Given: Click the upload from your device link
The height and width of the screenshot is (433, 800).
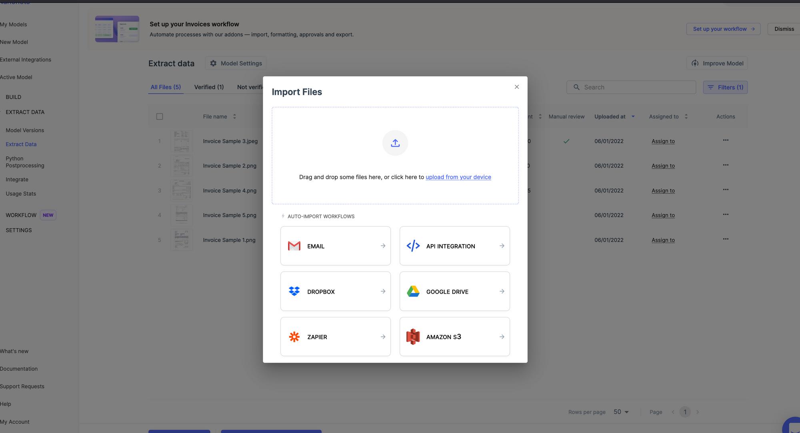Looking at the screenshot, I should [458, 177].
